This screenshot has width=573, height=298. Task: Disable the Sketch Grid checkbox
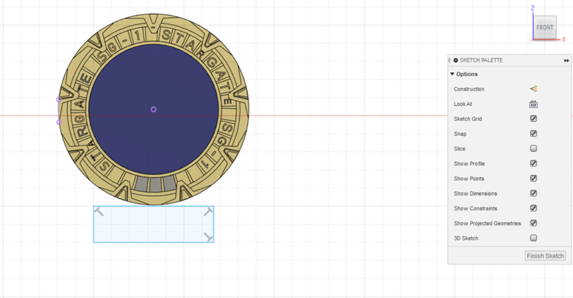pos(533,118)
